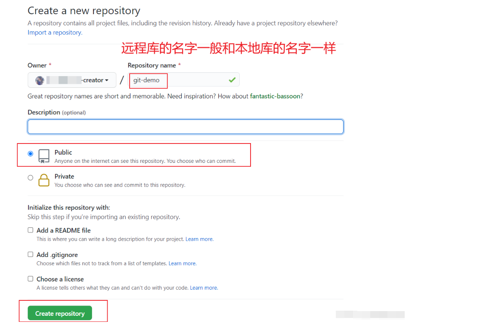Click the Create a new repository heading
Viewport: 477px width, 324px height.
84,11
